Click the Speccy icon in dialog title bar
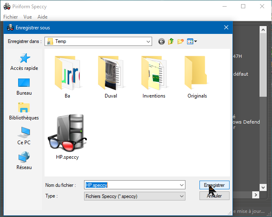 [10, 28]
